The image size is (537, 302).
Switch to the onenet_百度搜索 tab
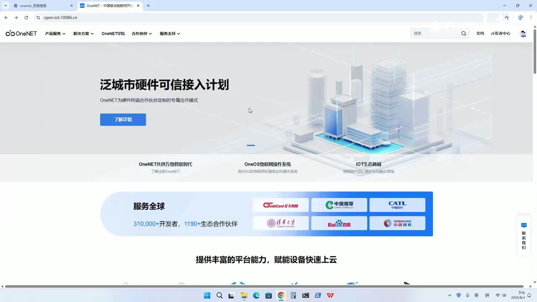(x=43, y=5)
